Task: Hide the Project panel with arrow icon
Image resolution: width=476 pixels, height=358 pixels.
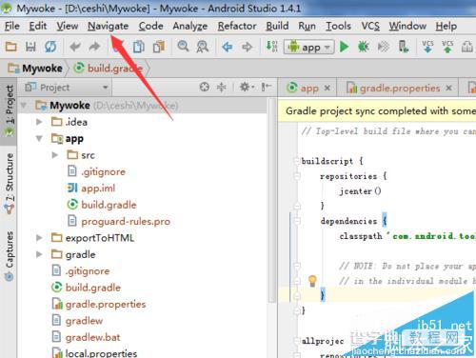Action: pyautogui.click(x=267, y=87)
